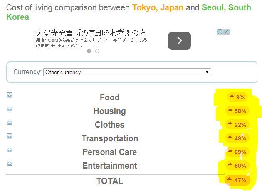
Task: Expand the Personal Care plus icon
Action: coord(10,150)
